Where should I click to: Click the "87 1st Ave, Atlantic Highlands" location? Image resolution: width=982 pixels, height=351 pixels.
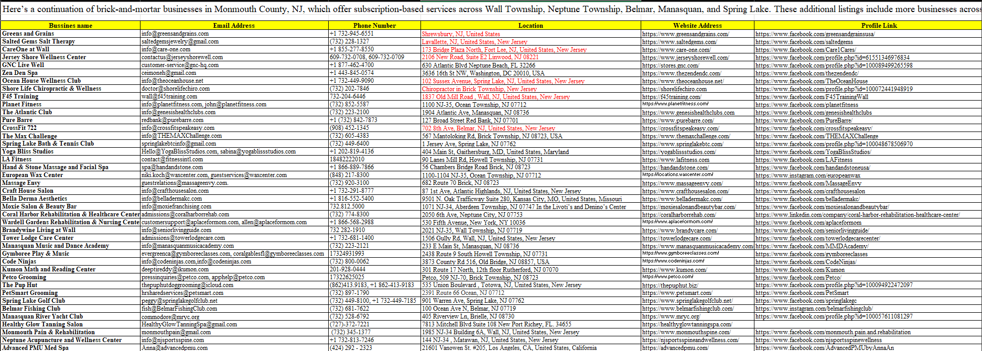tap(501, 191)
